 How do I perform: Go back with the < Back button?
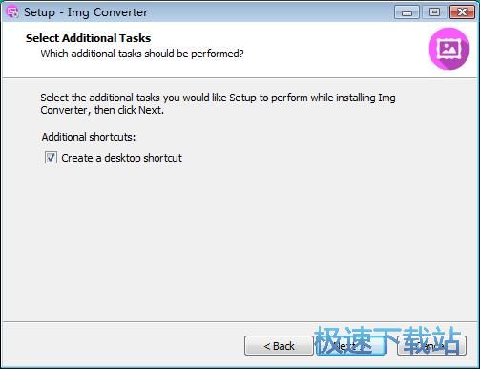279,346
